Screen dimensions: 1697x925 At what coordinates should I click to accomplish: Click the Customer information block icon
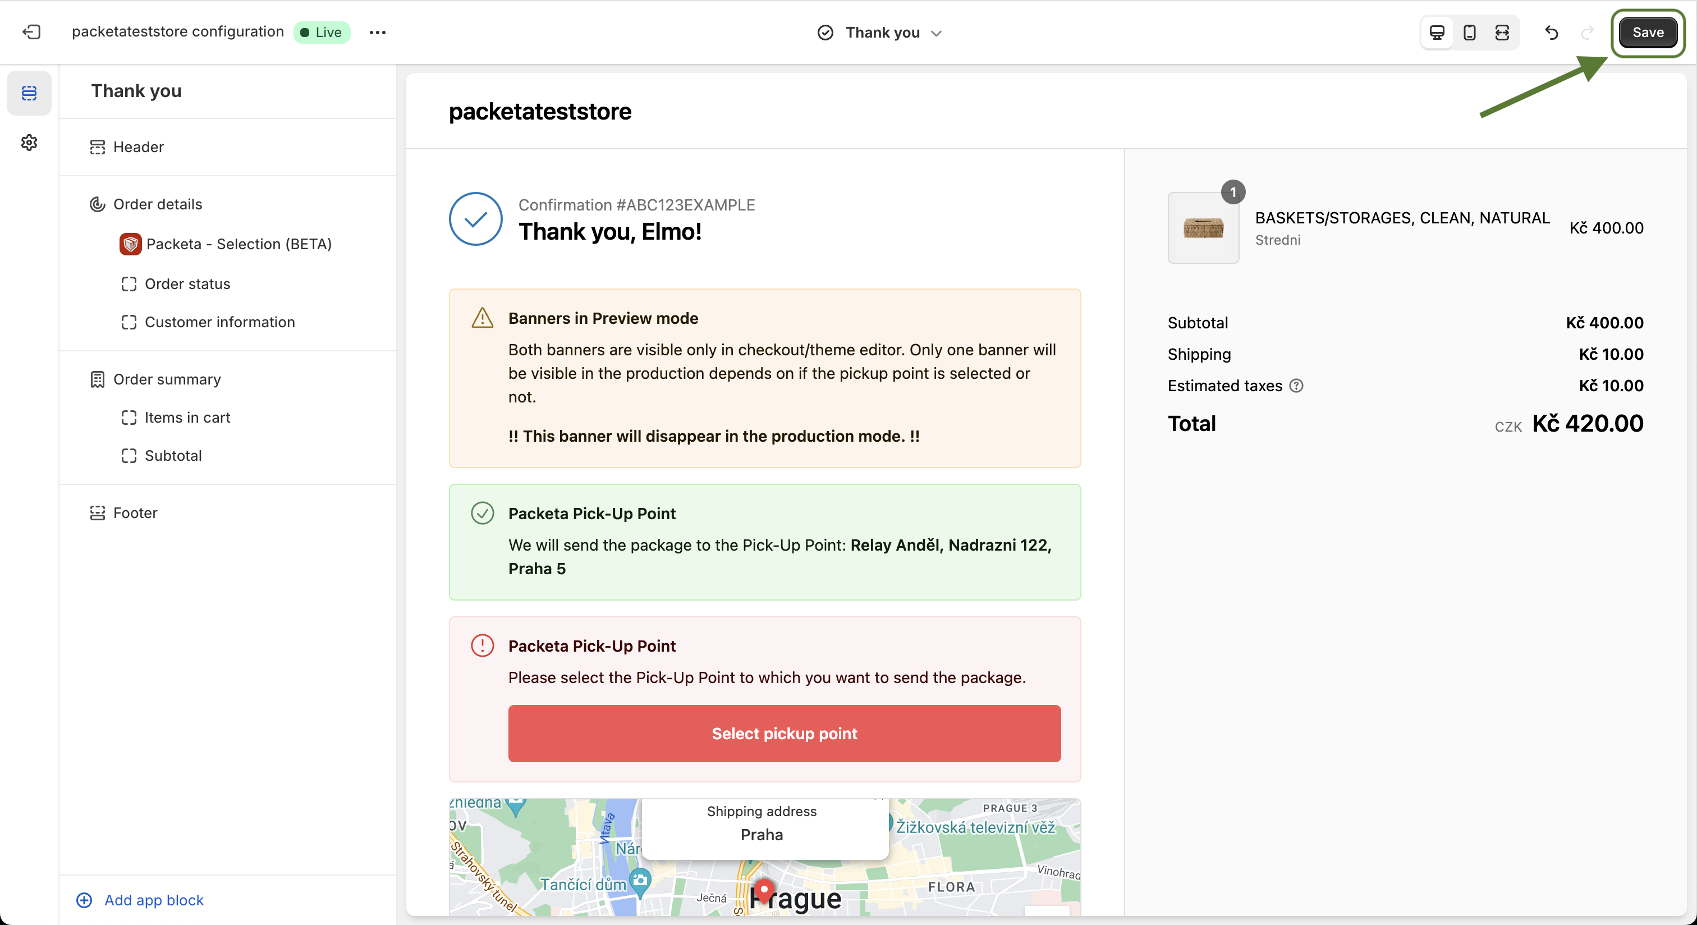(129, 322)
